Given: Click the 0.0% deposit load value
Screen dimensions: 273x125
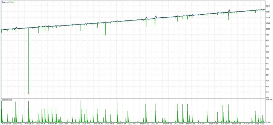Looking at the screenshot, I should 269,122.
